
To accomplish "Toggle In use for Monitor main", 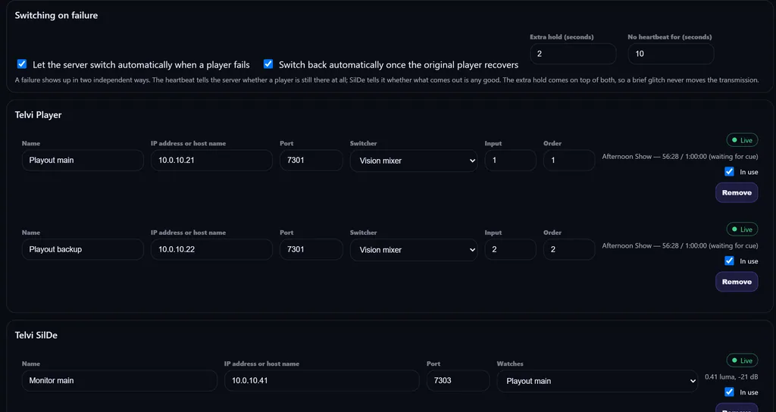I will [x=729, y=392].
